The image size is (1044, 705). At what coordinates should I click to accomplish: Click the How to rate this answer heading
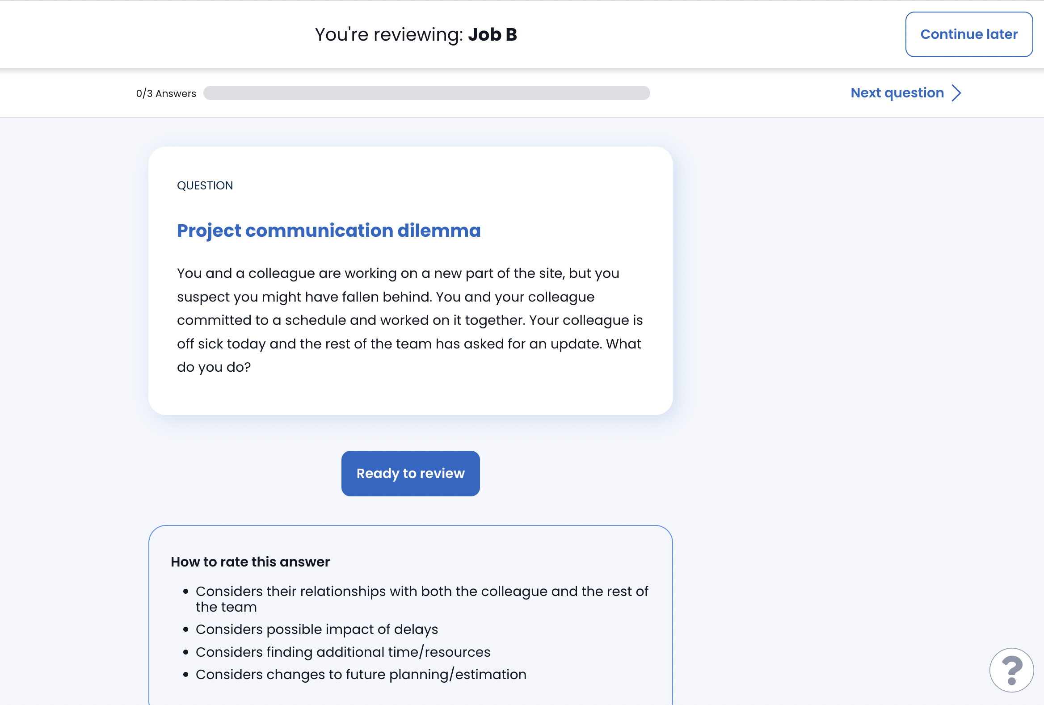click(250, 562)
